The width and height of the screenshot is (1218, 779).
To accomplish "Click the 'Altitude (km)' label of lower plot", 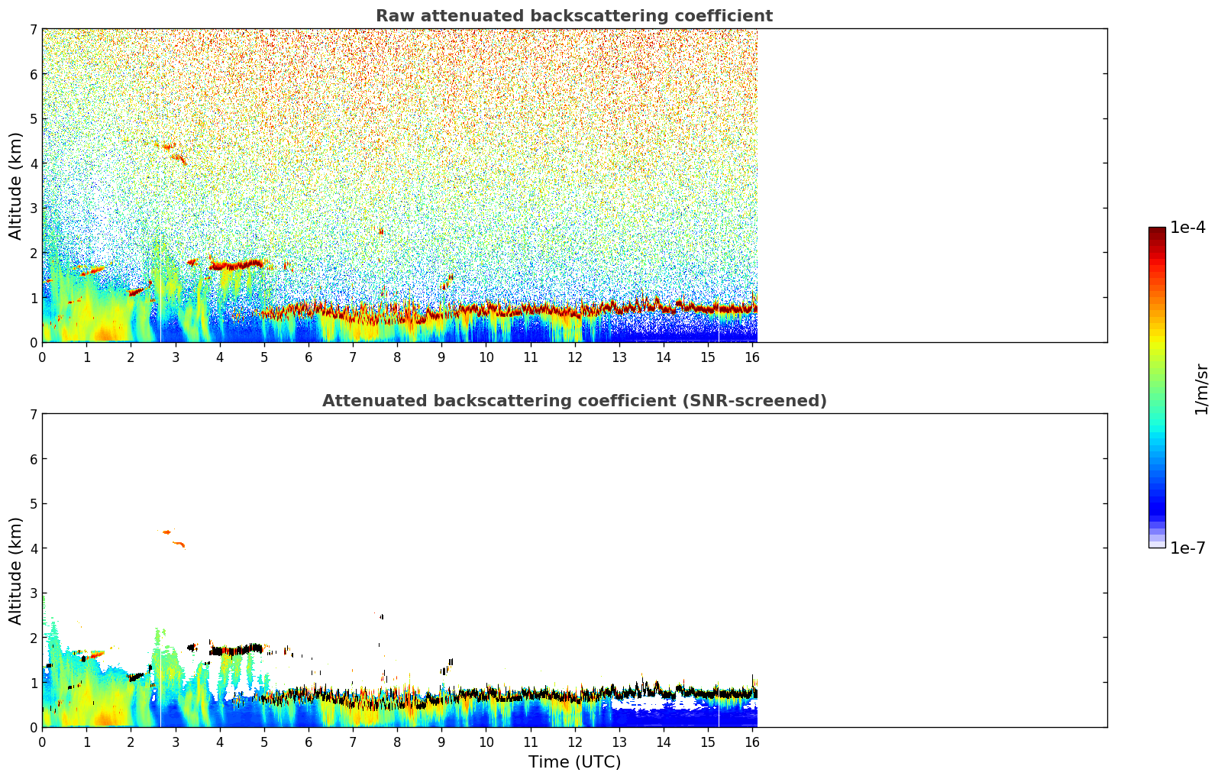I will tap(16, 571).
